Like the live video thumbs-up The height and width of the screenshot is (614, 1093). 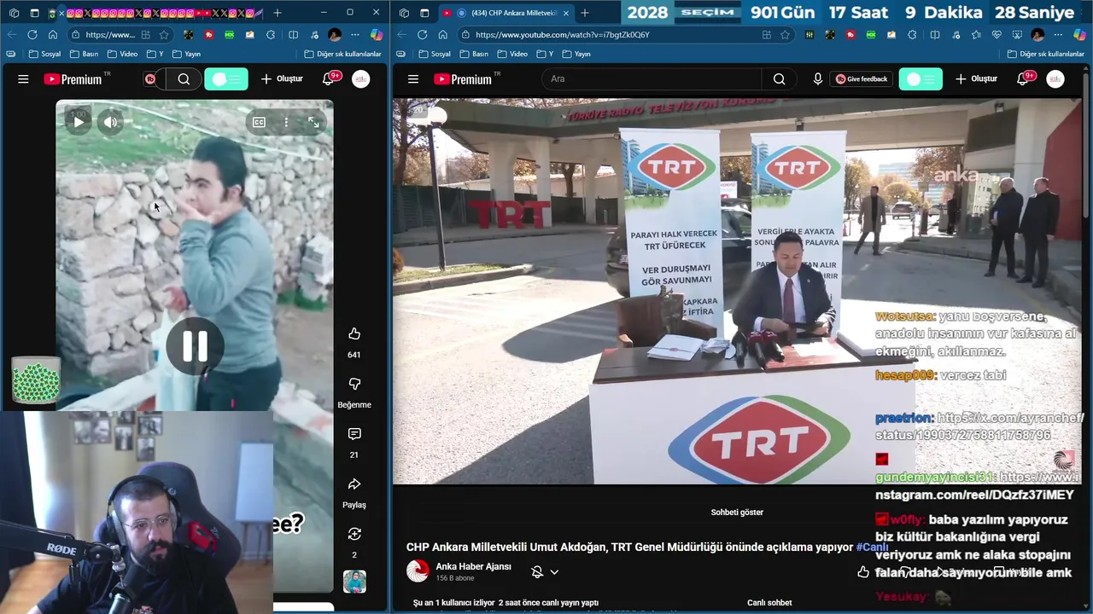[x=863, y=572]
